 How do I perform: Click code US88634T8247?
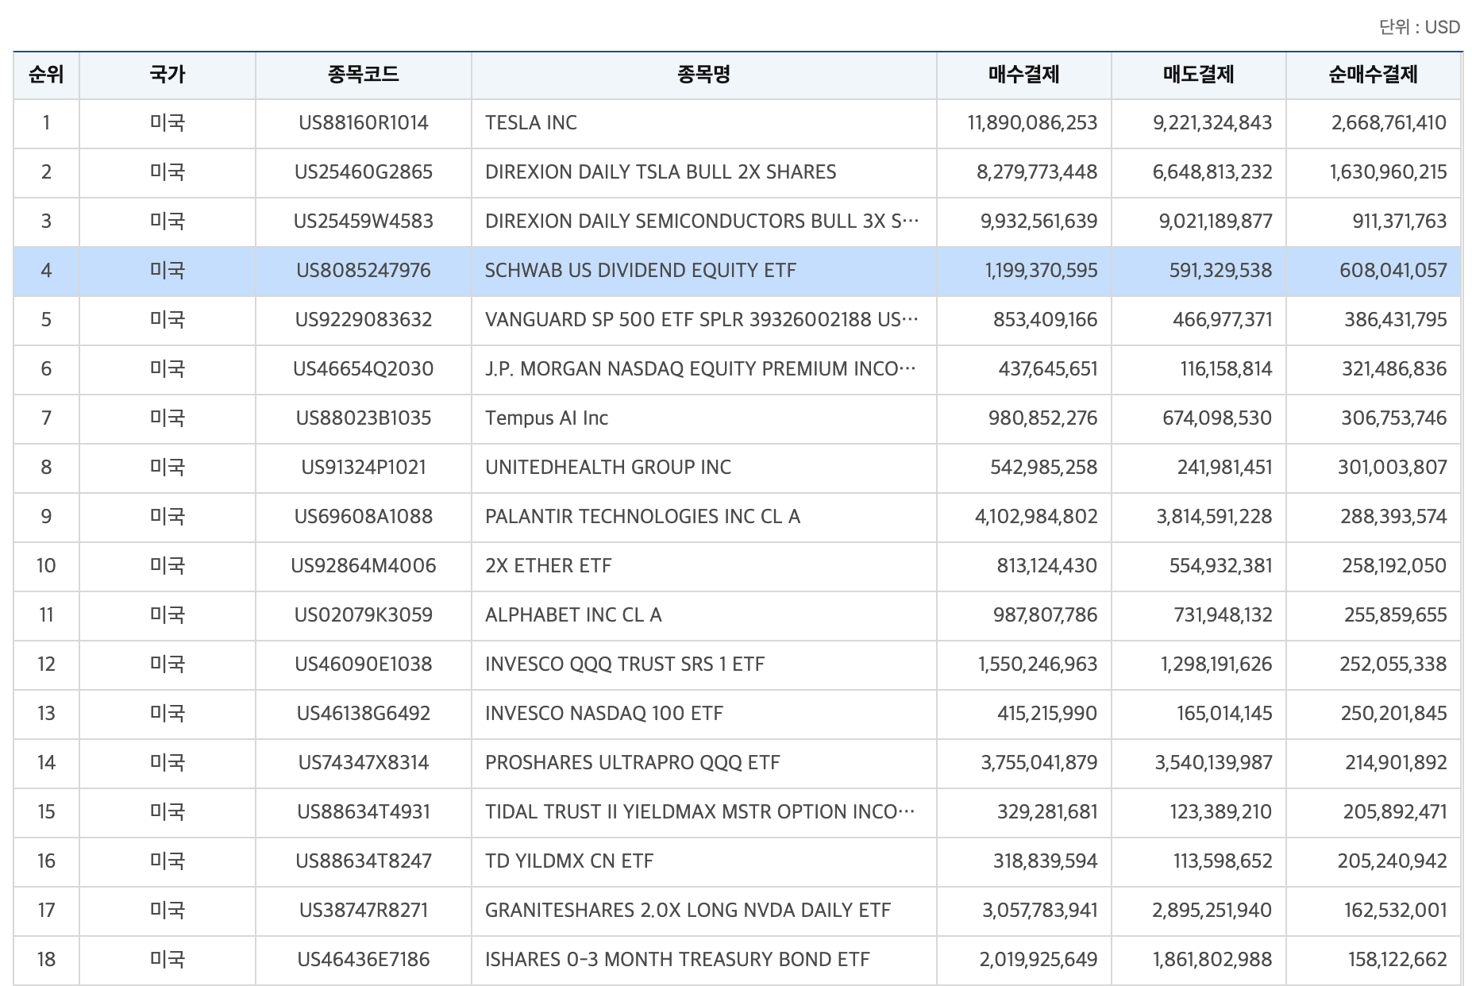(x=364, y=861)
